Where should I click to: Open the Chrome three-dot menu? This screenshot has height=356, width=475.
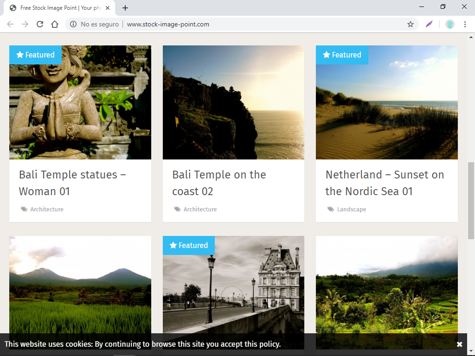click(x=465, y=24)
